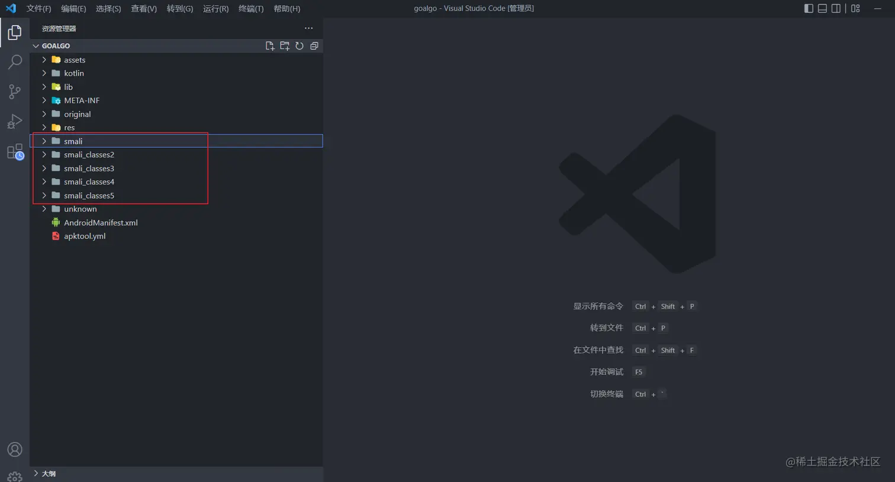Open the 查看(V) menu

[144, 8]
